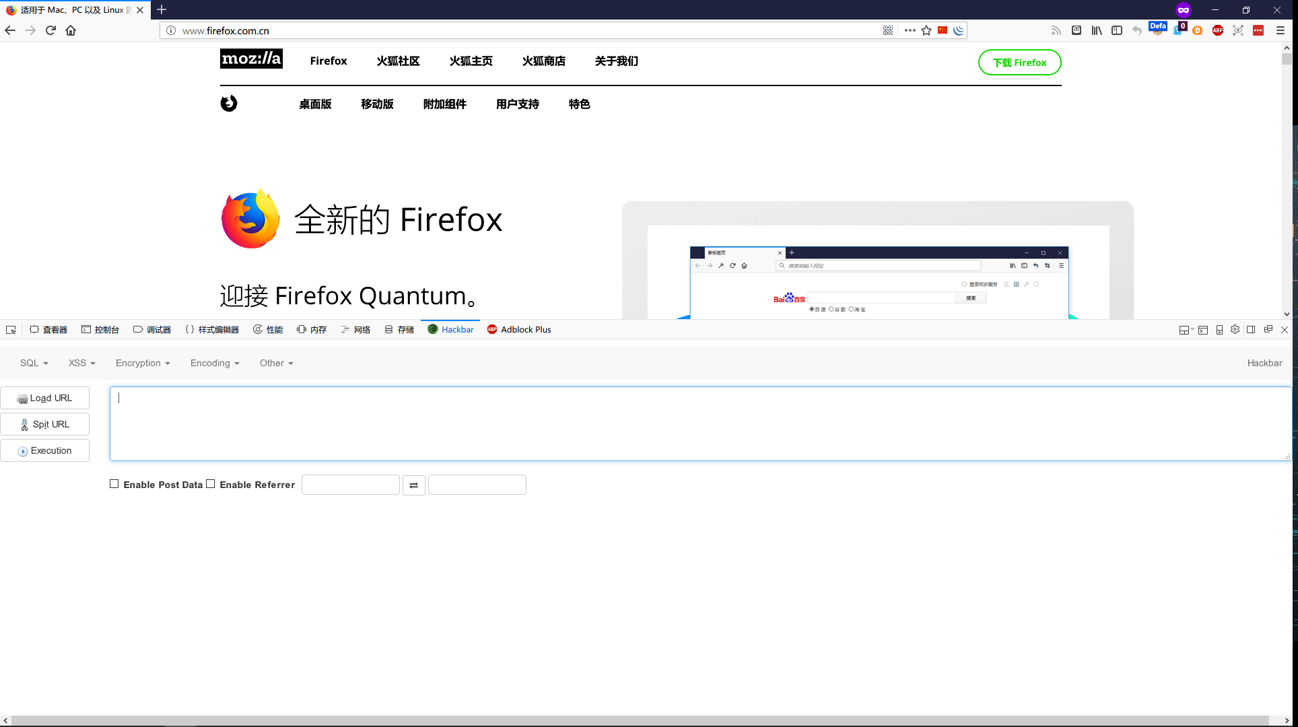Click the swap post data arrows icon
Screen dimensions: 1298x727
coord(413,485)
